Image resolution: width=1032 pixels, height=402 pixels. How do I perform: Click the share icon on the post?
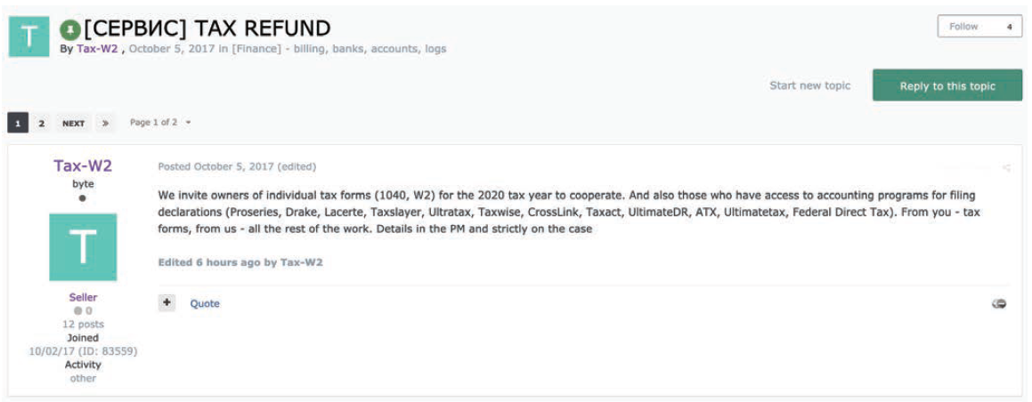click(x=1006, y=168)
